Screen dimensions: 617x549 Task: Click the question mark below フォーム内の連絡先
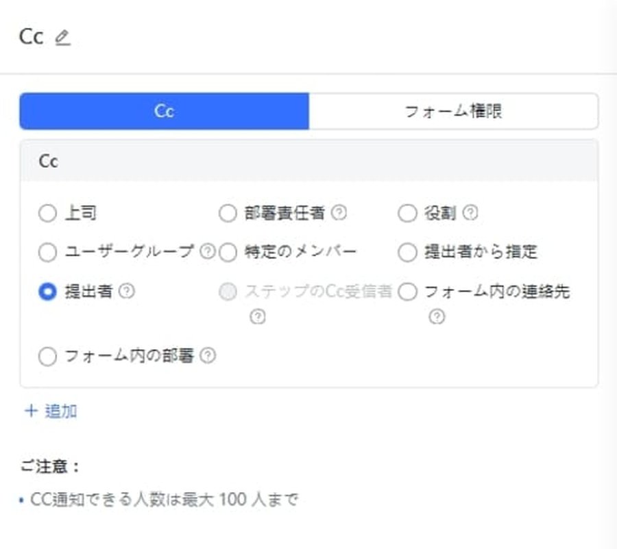(x=437, y=317)
